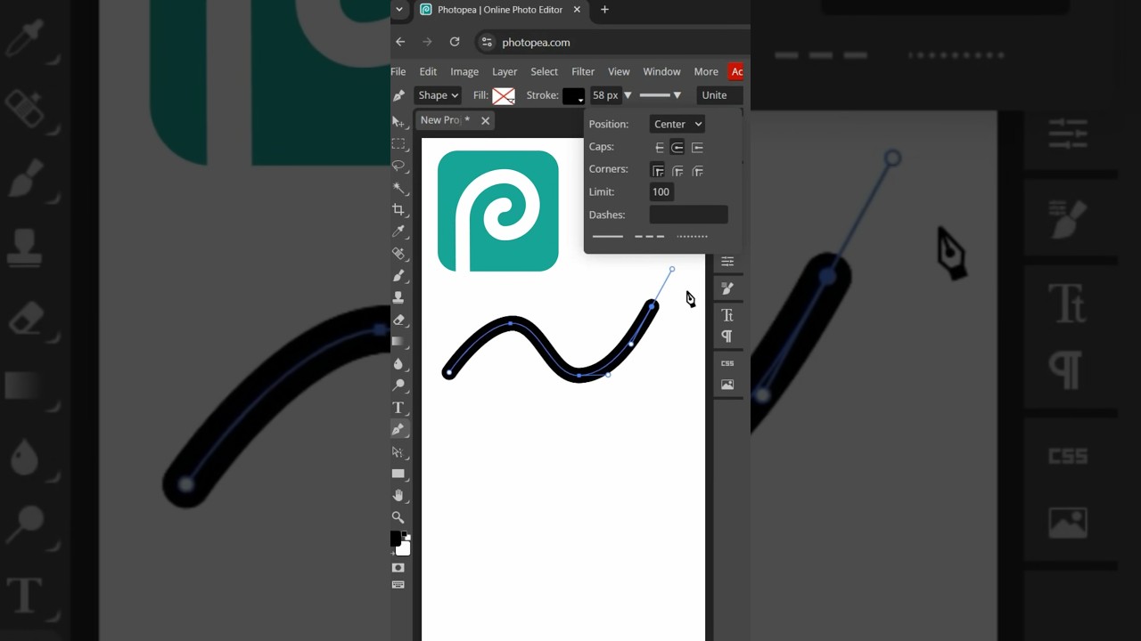Apply the dotted line stroke preset

coord(692,237)
